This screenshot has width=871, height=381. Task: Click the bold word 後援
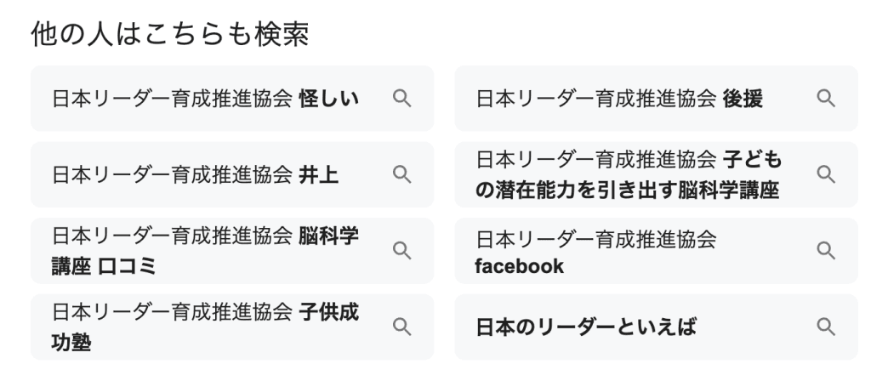tap(743, 99)
